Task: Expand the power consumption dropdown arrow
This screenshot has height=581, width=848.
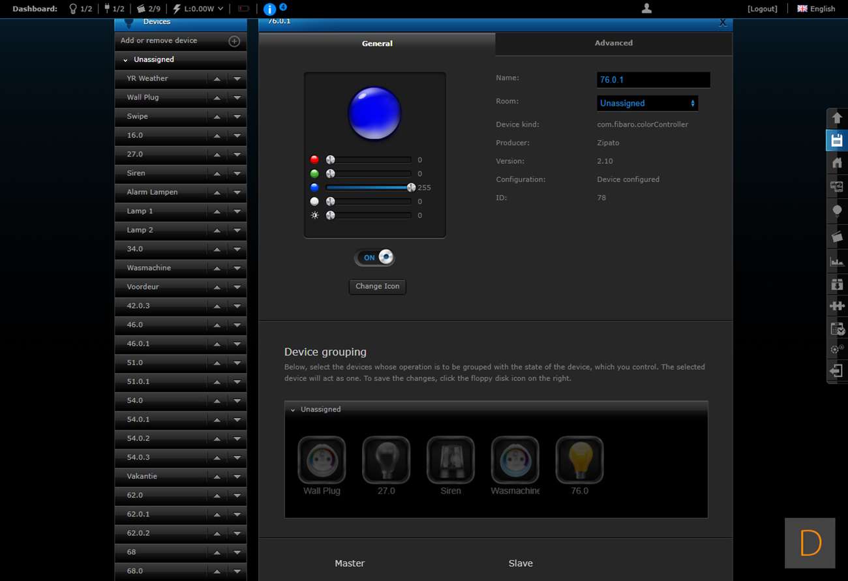Action: click(220, 9)
